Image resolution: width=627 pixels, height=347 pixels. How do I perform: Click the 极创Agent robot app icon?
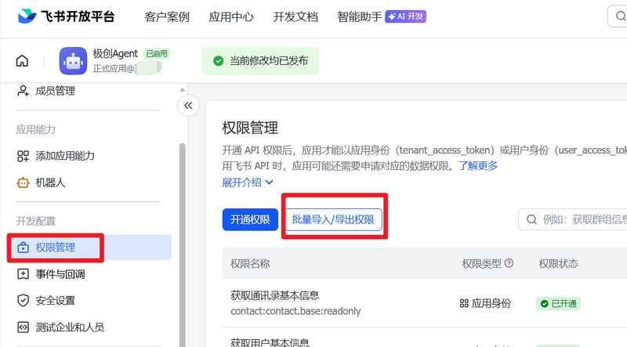click(x=73, y=61)
